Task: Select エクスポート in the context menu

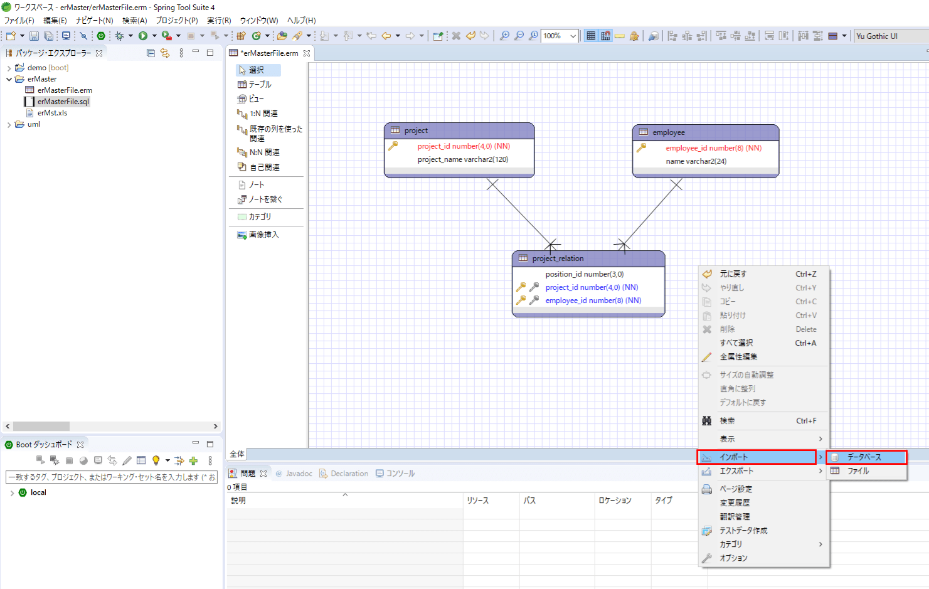Action: 736,471
